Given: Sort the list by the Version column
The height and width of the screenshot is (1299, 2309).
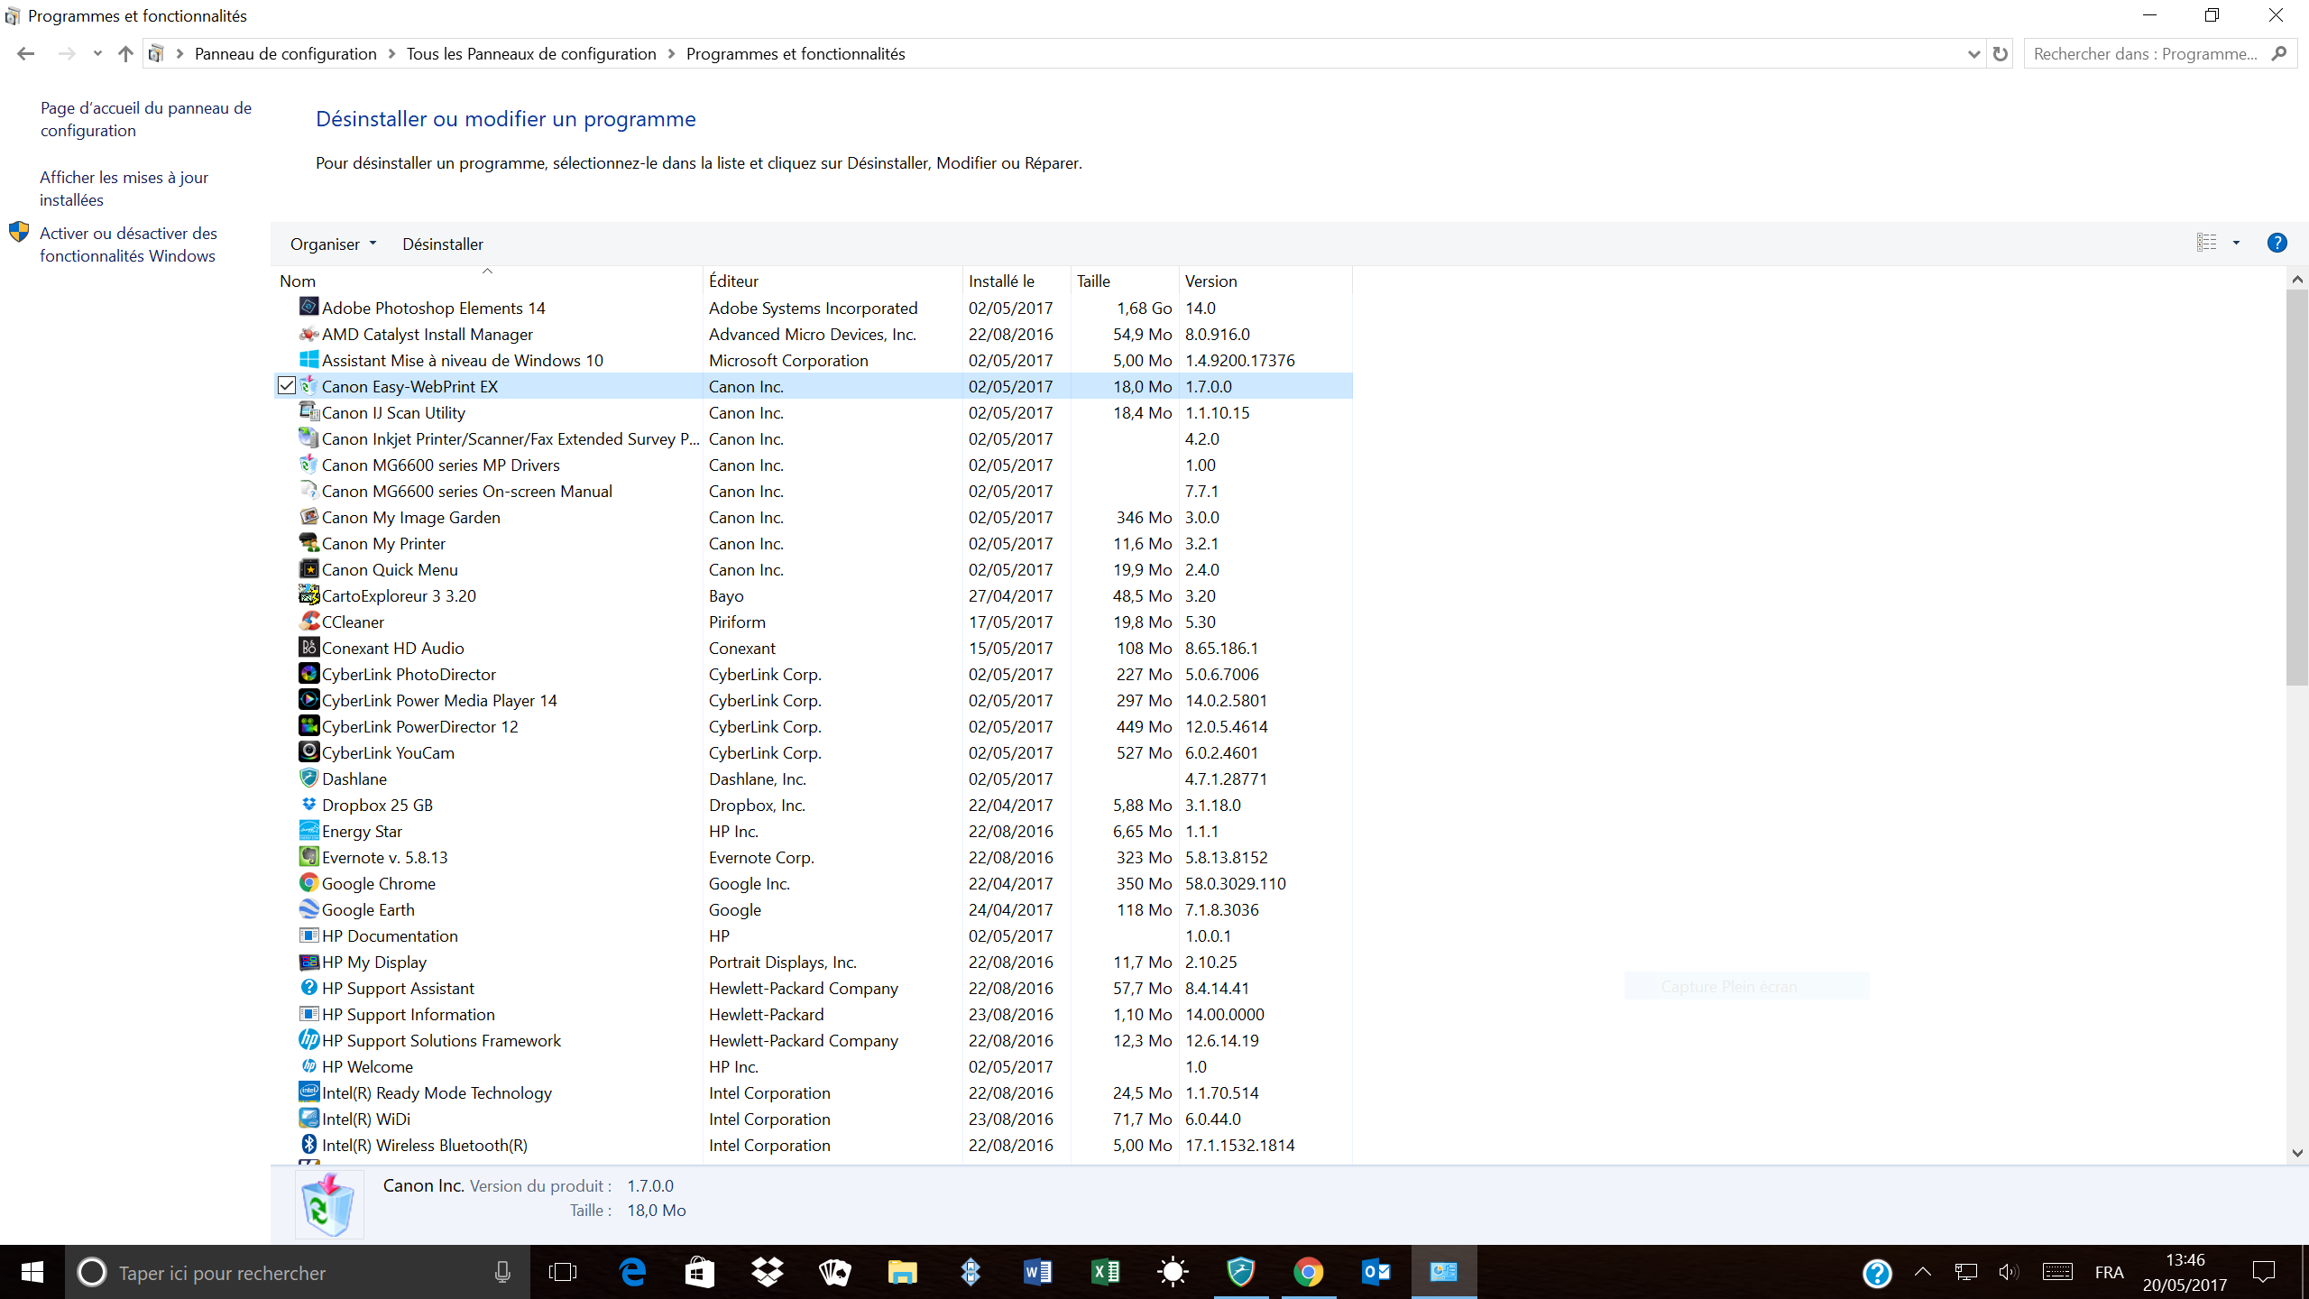Looking at the screenshot, I should (1265, 281).
